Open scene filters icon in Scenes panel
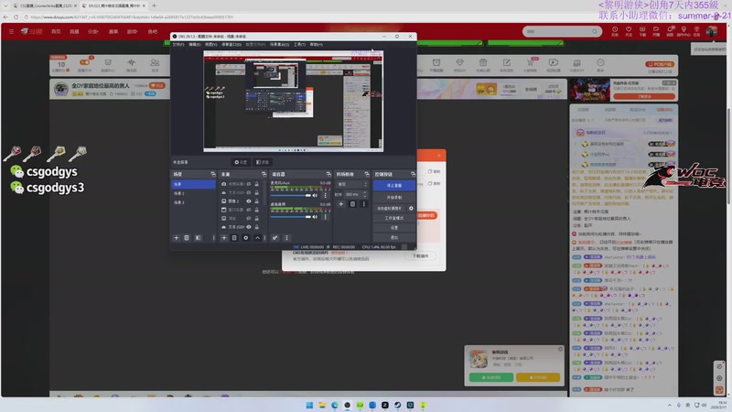The image size is (732, 412). pyautogui.click(x=198, y=238)
